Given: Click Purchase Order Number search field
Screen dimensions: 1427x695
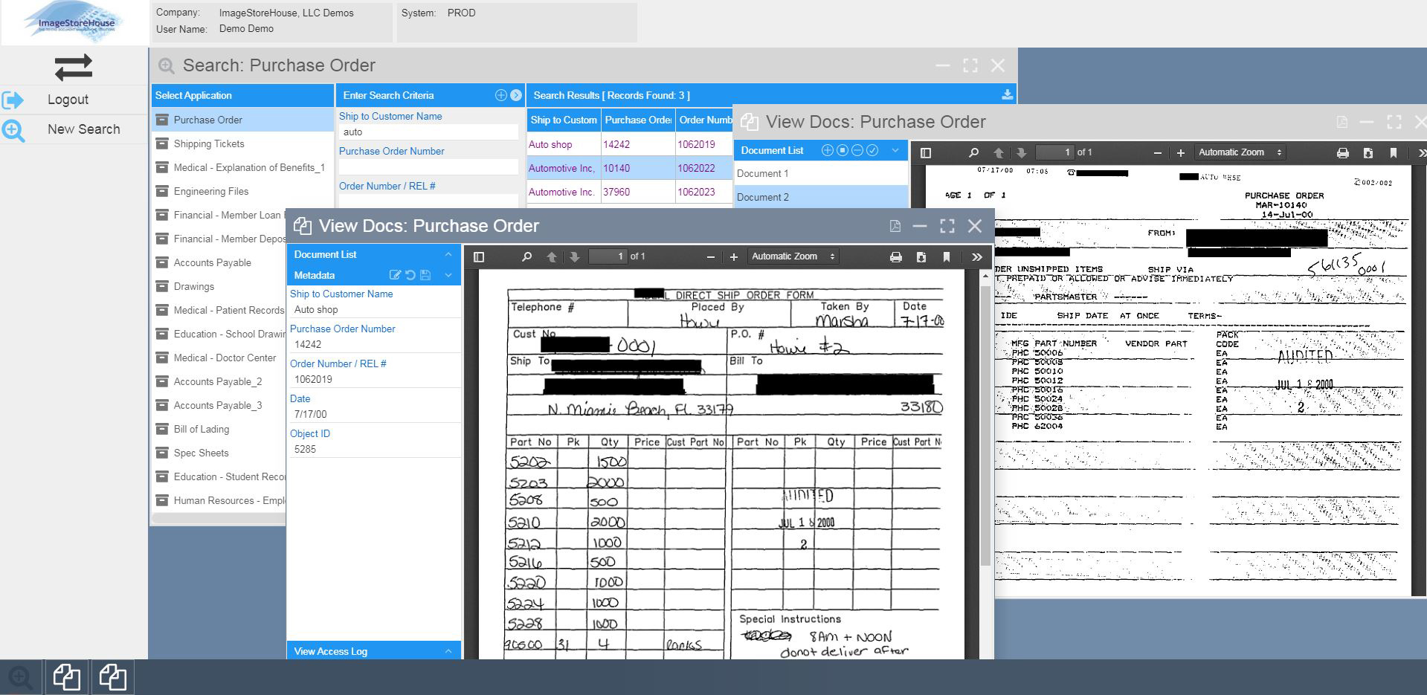Looking at the screenshot, I should (428, 167).
